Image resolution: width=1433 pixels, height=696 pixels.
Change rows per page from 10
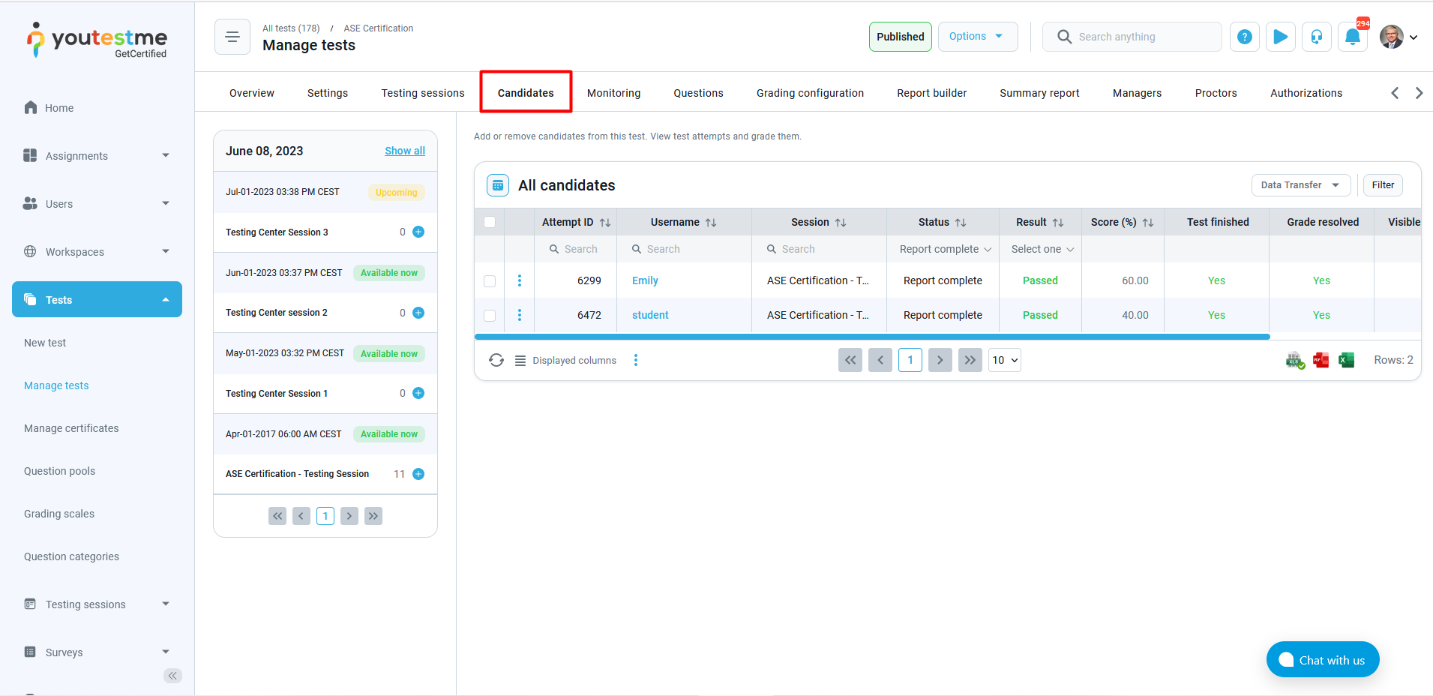[1004, 360]
